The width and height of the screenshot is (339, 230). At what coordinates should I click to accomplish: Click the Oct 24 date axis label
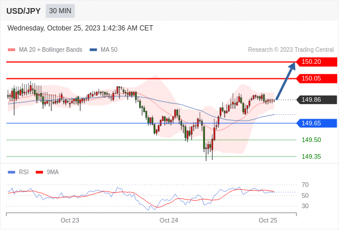point(169,220)
